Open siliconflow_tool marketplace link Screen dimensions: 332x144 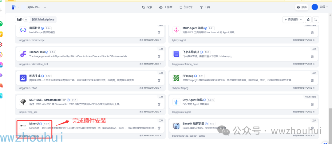[150, 64]
